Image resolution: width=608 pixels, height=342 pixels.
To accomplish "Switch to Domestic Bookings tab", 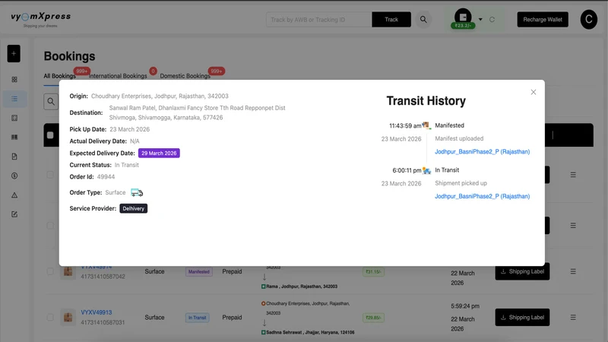I will click(x=185, y=76).
